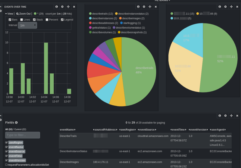Click green swatch of histogram query legend
Viewport: 241px width, 168px height.
point(35,14)
